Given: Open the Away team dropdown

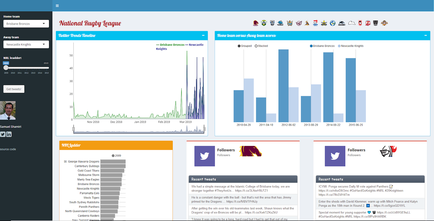Looking at the screenshot, I should 26,44.
